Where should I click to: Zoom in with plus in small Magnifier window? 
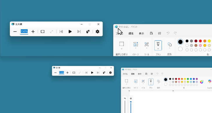(x=68, y=73)
